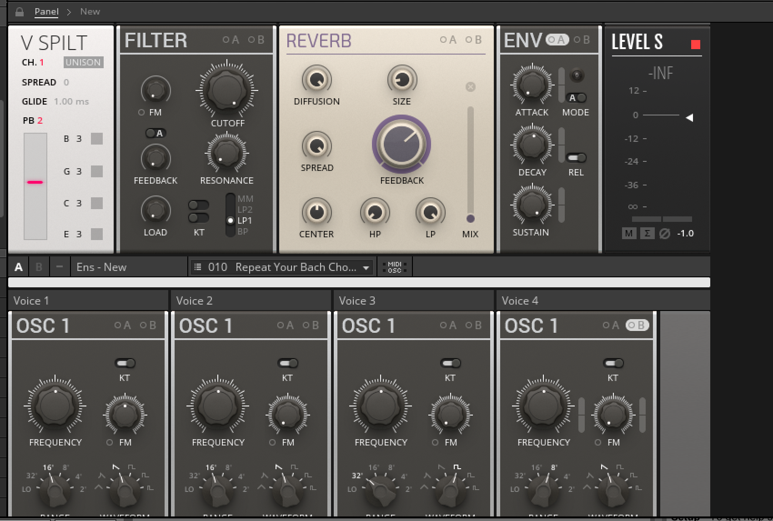Open the Panel breadcrumb

coord(47,12)
